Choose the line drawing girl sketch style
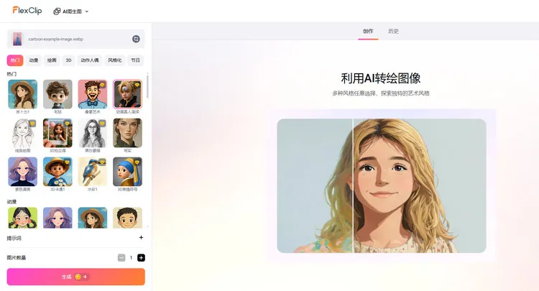The height and width of the screenshot is (291, 539). coord(23,134)
